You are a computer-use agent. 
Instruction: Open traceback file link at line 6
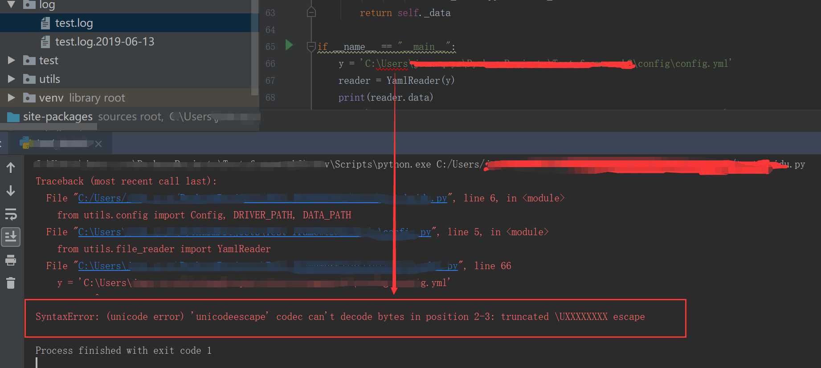262,198
